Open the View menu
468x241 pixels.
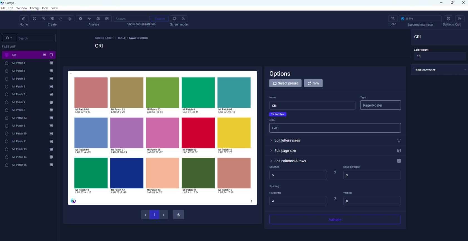55,8
